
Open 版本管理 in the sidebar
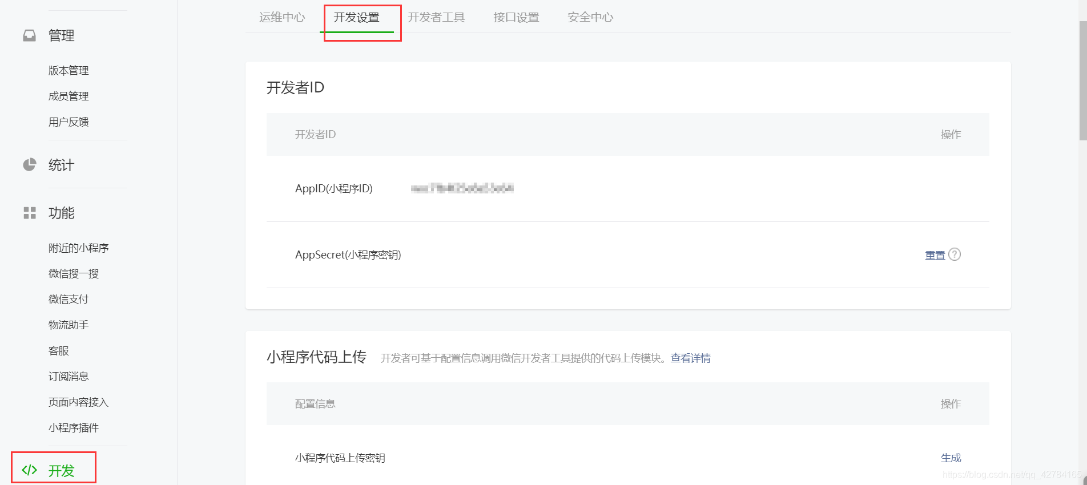point(69,70)
